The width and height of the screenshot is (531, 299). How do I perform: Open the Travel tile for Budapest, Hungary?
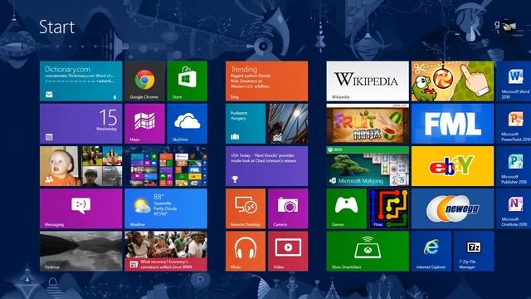[x=246, y=124]
